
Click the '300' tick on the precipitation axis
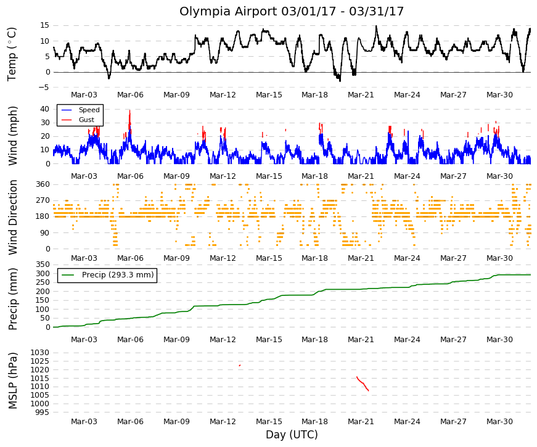[x=43, y=273]
